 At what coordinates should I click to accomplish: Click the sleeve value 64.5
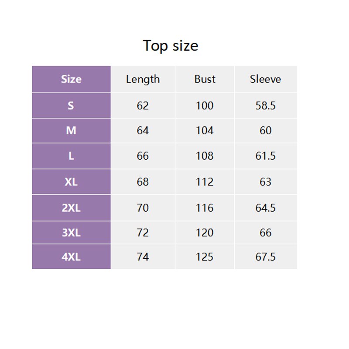tap(265, 208)
